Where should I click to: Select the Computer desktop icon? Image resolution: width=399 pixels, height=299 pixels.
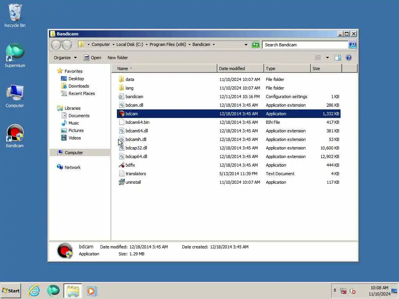(x=15, y=96)
